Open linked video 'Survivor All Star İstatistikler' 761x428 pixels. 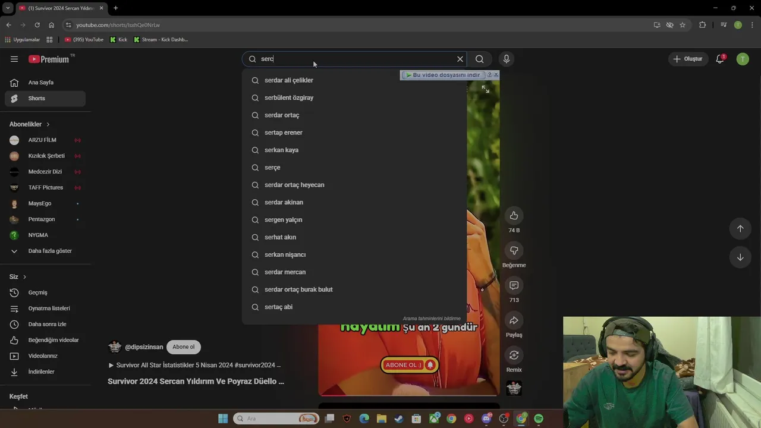coord(194,365)
